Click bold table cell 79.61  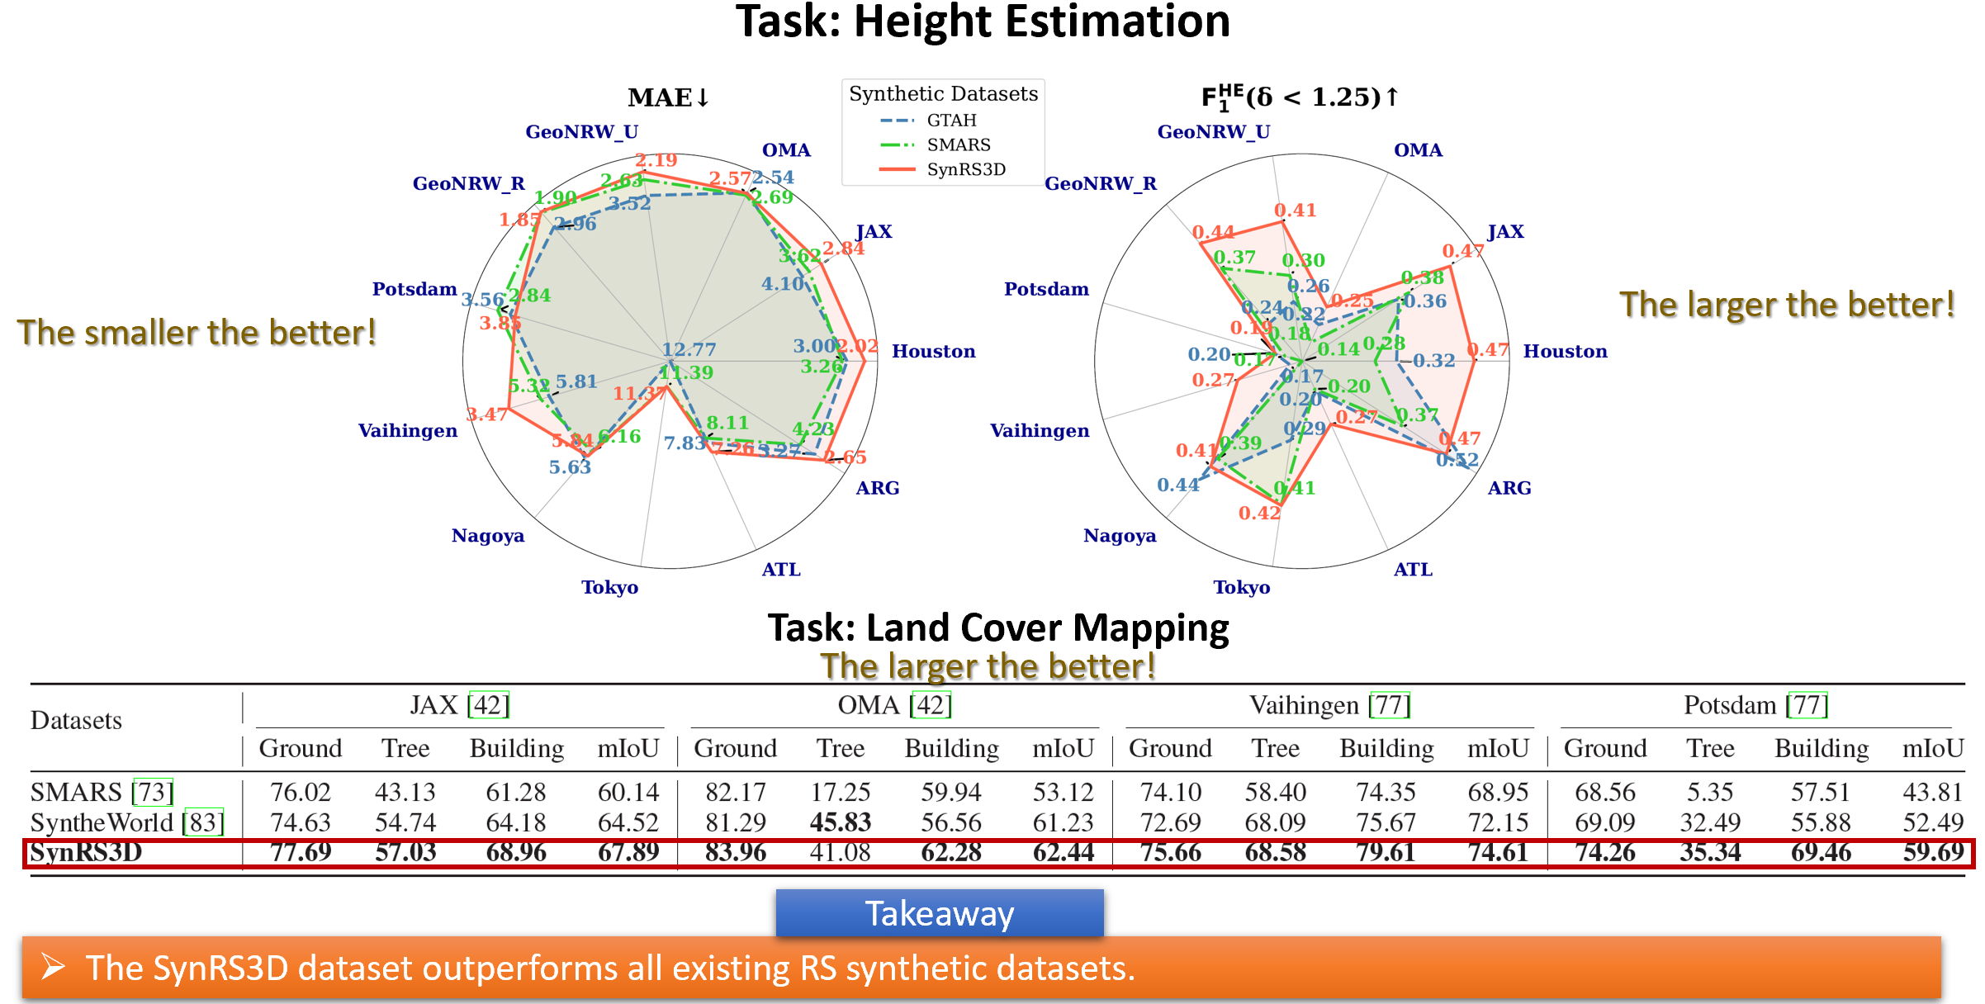(x=1386, y=852)
